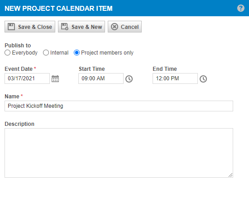Select the Everybody radio option
This screenshot has width=249, height=212.
coord(7,53)
